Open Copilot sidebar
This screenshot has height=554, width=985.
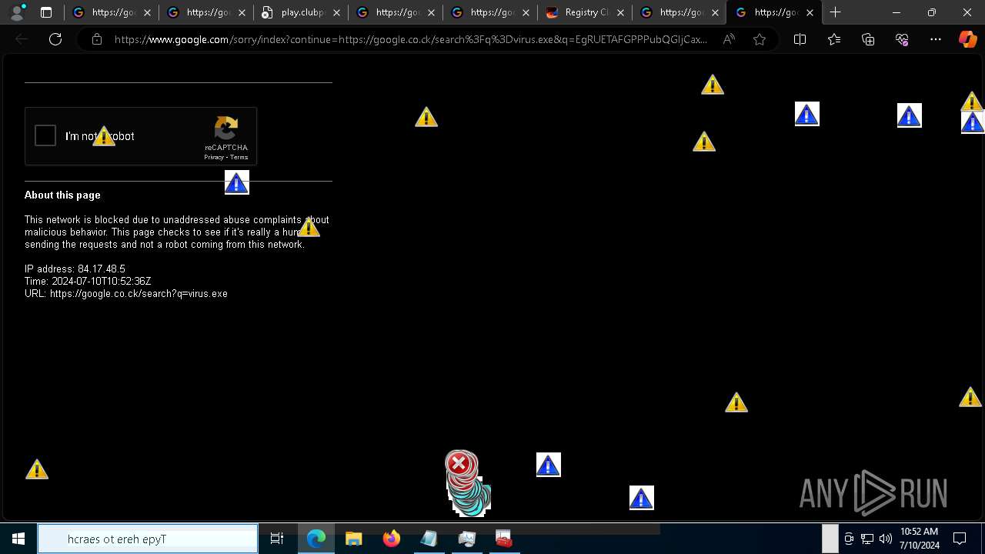(x=967, y=39)
